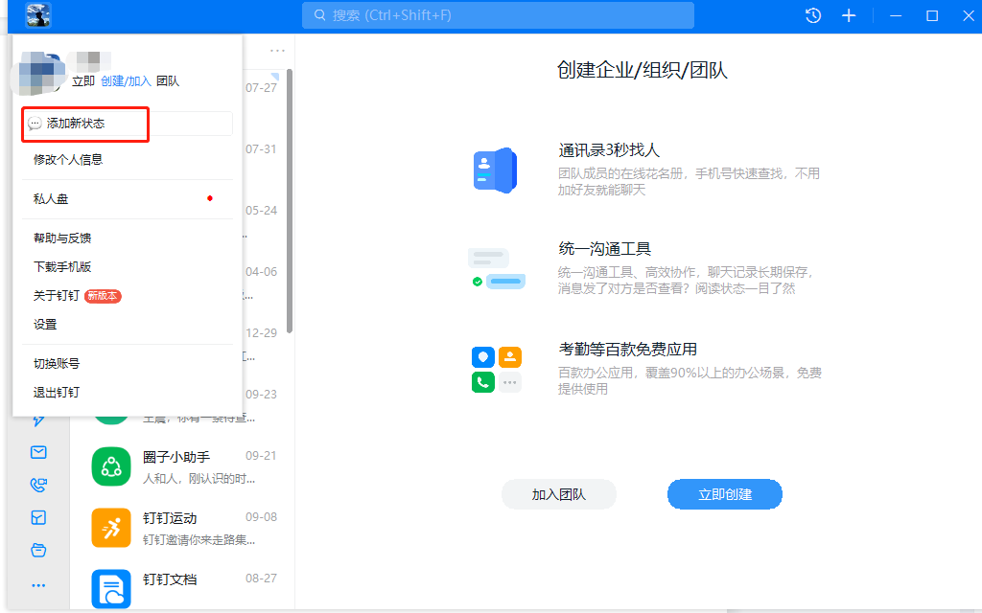
Task: Expand the three-dots menu above chat list
Action: pos(277,51)
